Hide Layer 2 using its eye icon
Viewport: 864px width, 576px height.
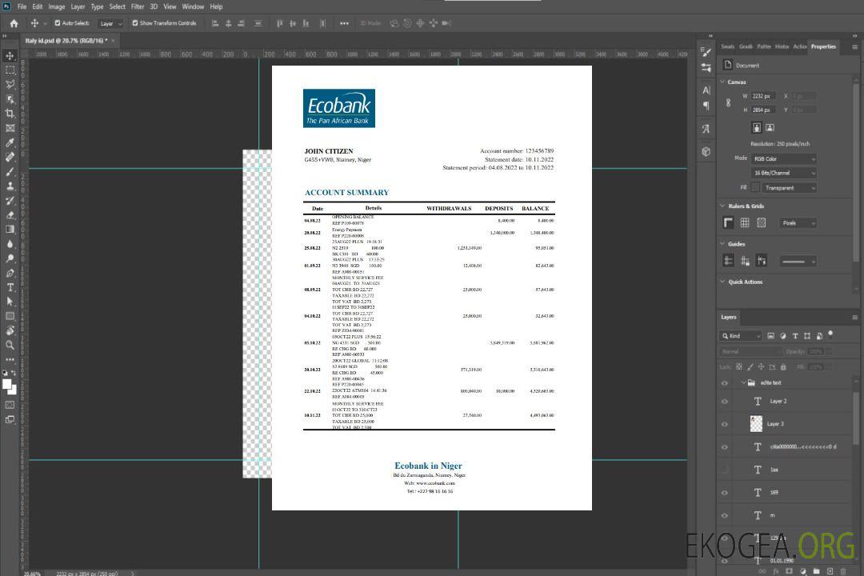point(725,401)
